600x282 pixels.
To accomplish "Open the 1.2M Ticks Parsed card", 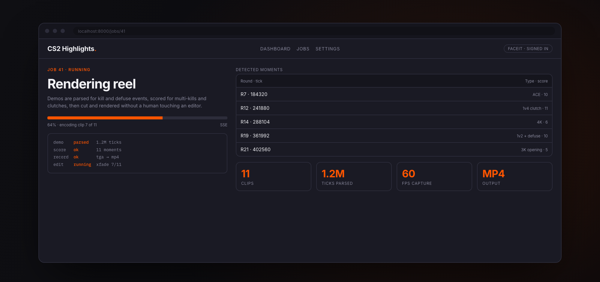I will 354,176.
